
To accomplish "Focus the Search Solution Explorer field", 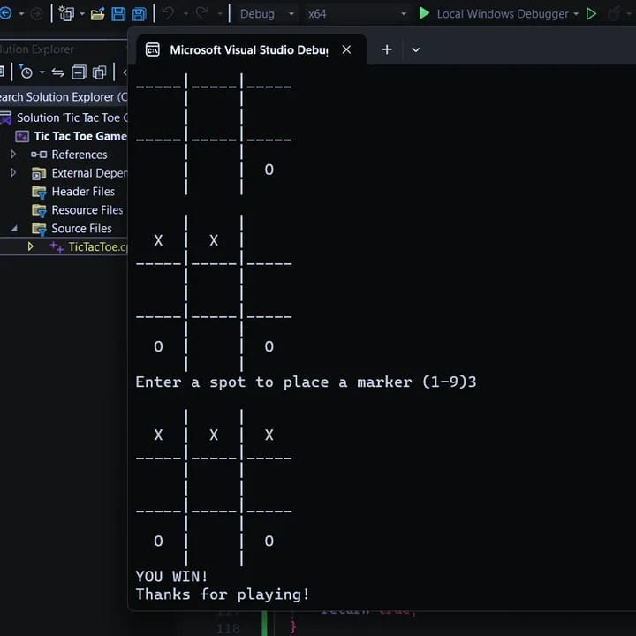I will click(64, 97).
